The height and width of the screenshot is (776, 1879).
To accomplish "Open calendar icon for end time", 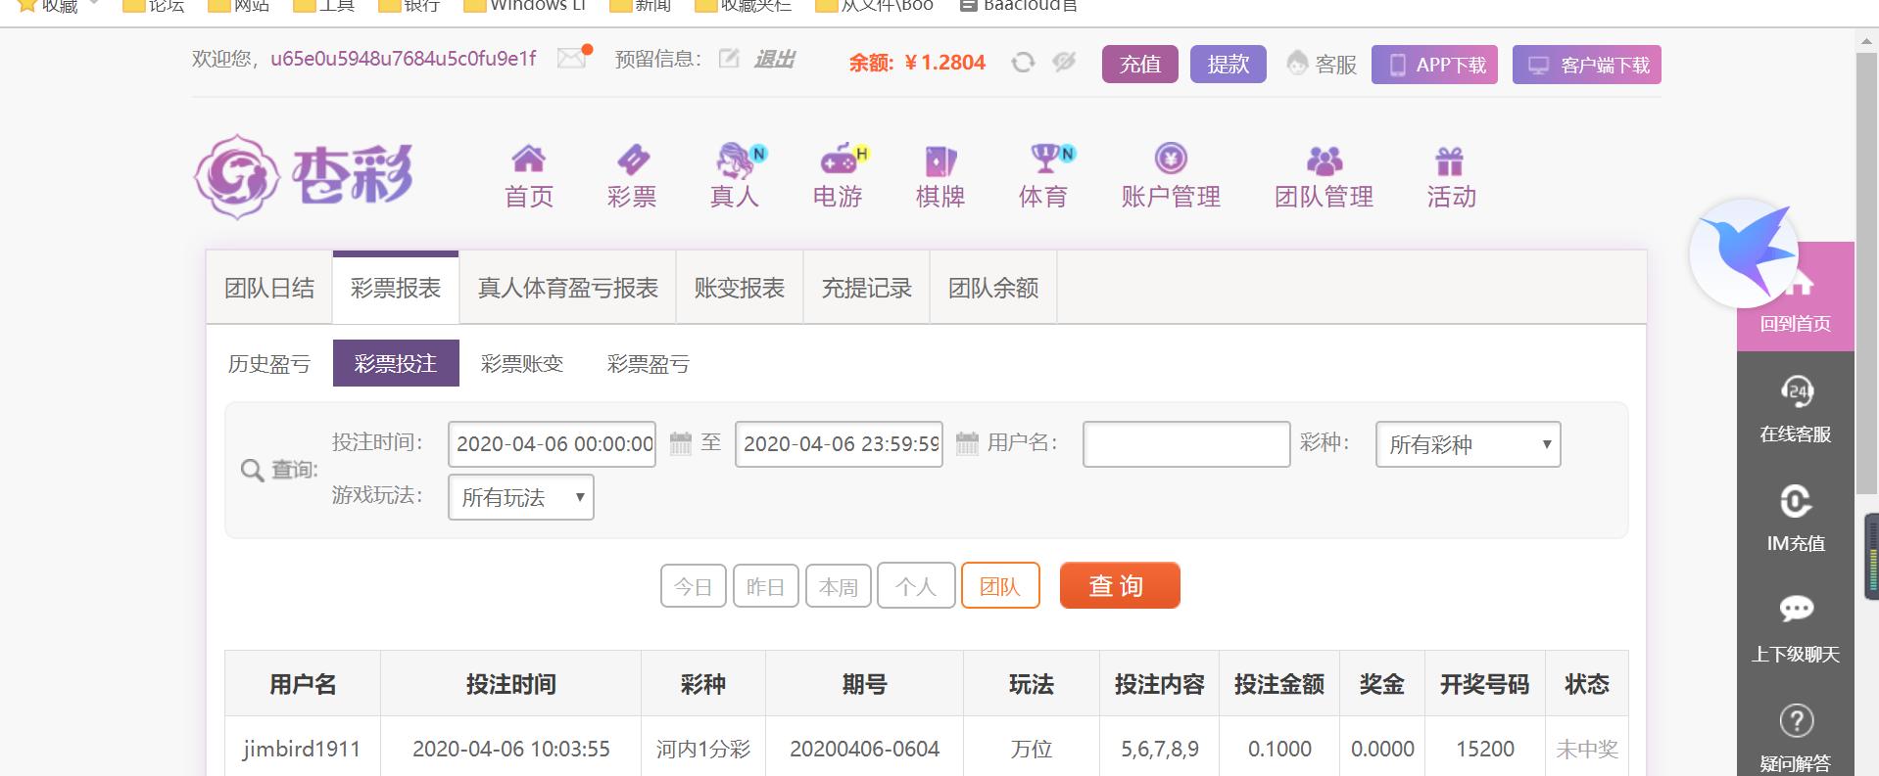I will tap(967, 443).
